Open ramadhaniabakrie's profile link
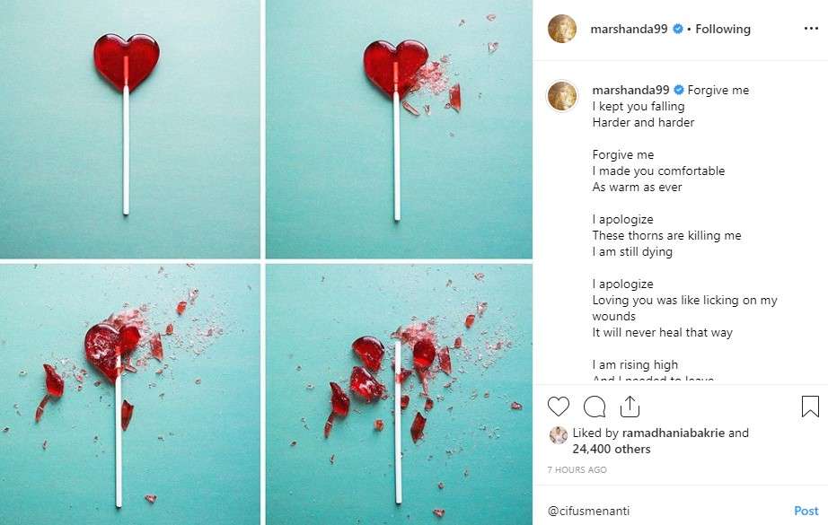Viewport: 828px width, 525px height. [673, 433]
